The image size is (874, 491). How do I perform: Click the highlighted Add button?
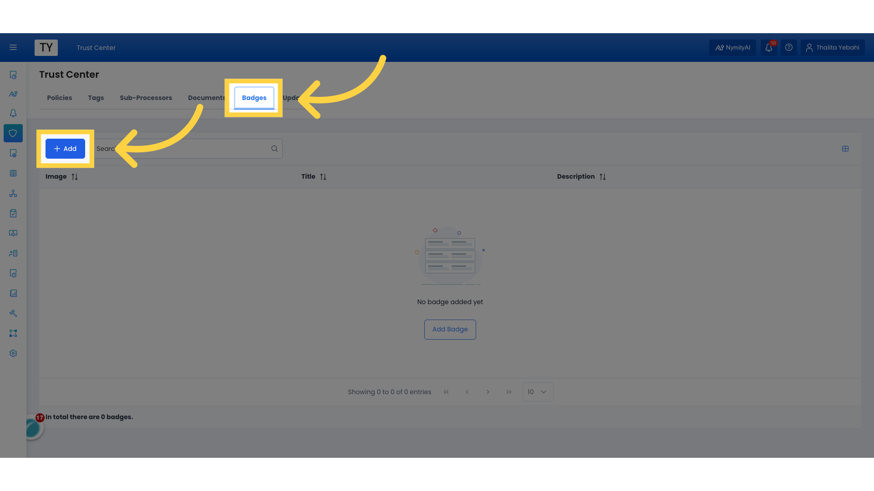click(65, 148)
